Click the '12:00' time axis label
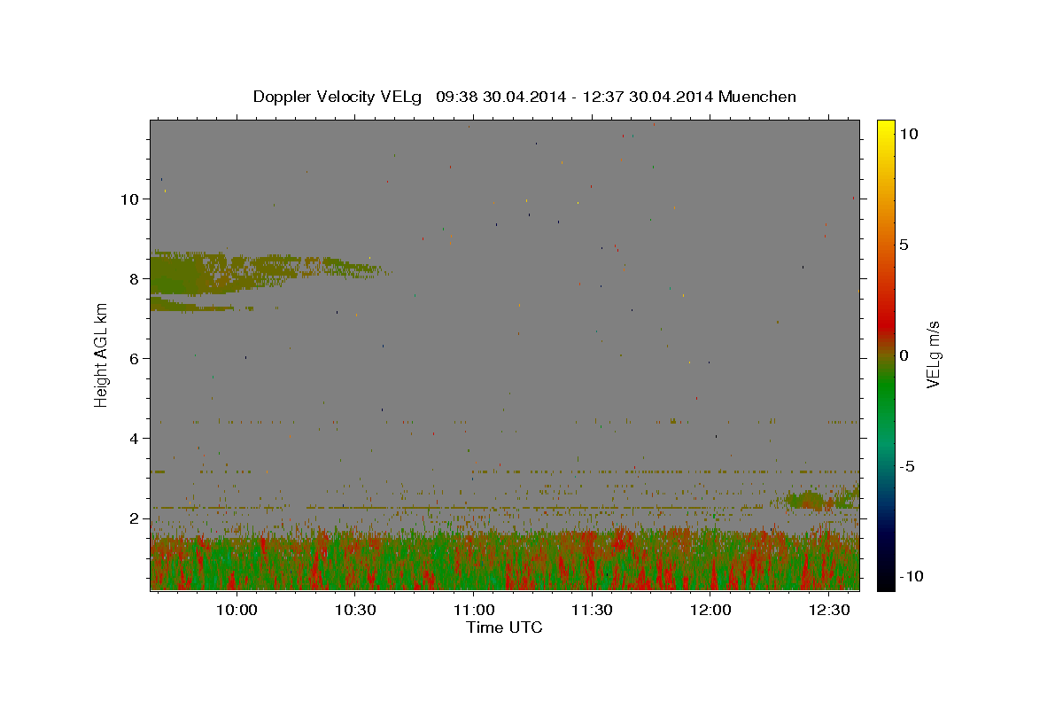The image size is (1063, 709). tap(710, 611)
